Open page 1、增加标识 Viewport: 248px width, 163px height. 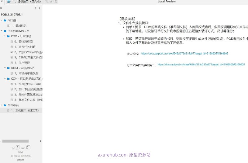point(19,26)
